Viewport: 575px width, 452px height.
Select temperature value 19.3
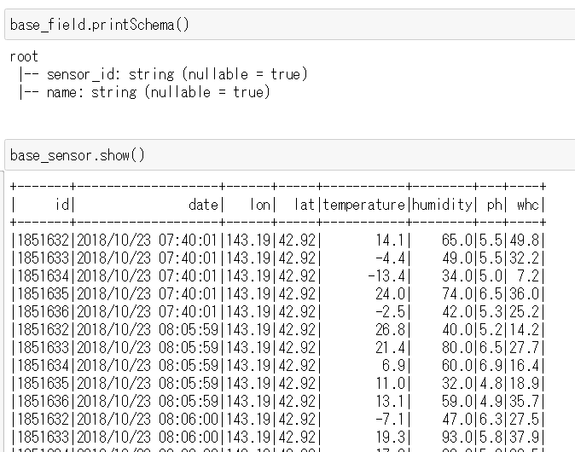390,438
